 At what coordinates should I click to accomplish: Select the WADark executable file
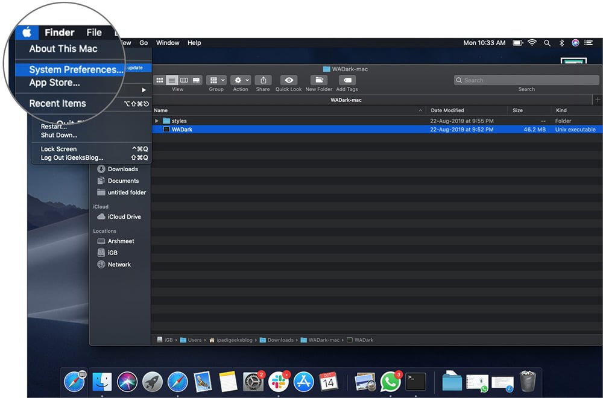[x=377, y=130]
